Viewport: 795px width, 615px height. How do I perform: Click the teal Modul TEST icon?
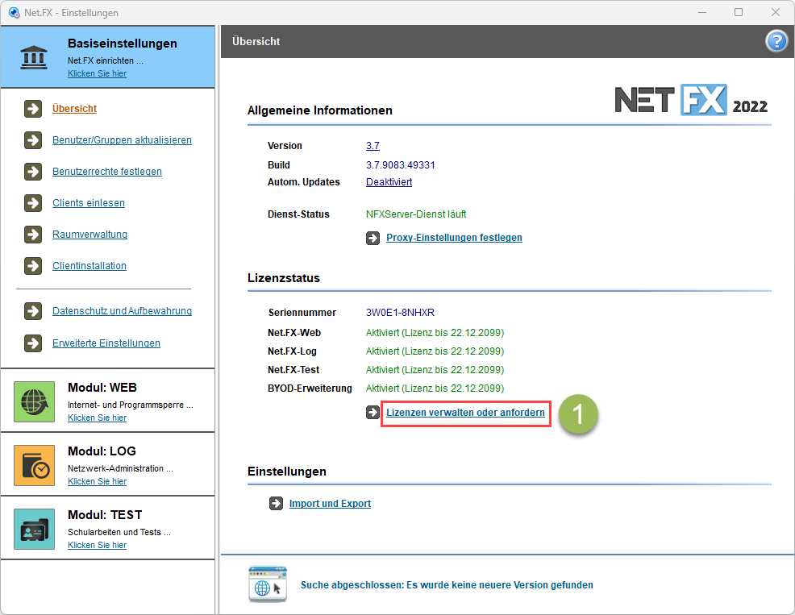pos(34,529)
